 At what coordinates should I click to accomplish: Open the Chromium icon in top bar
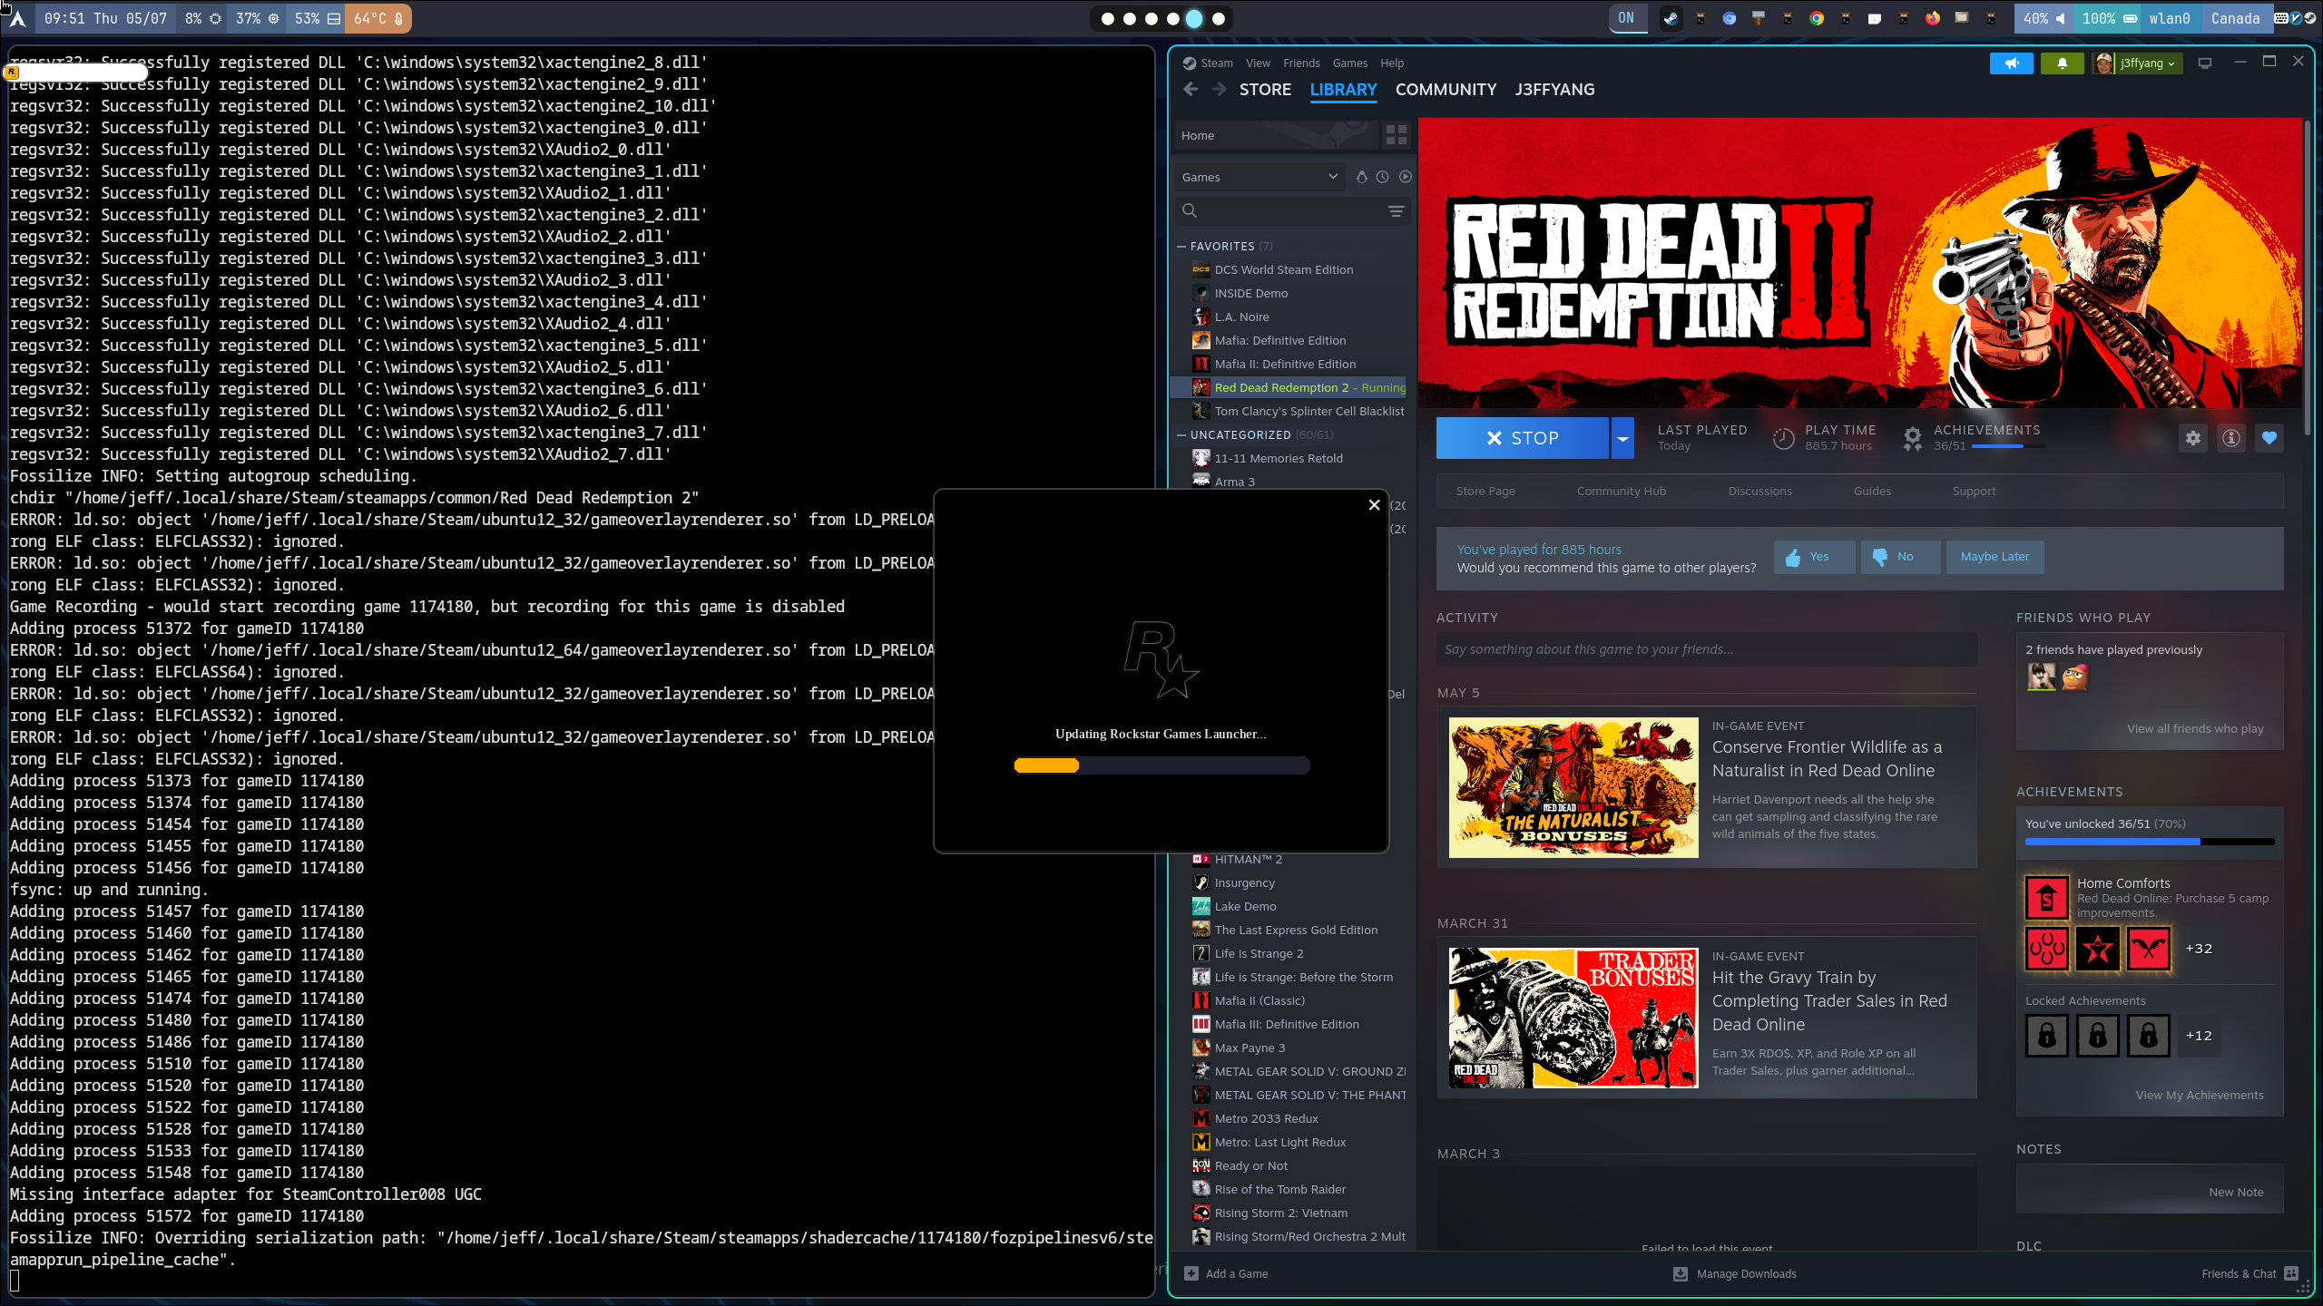click(x=1730, y=18)
